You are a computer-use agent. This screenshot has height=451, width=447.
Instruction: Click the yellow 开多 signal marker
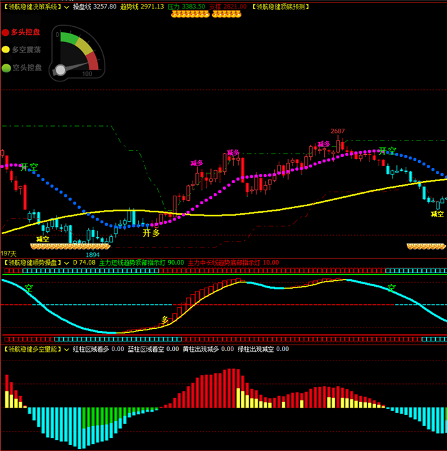pos(151,232)
